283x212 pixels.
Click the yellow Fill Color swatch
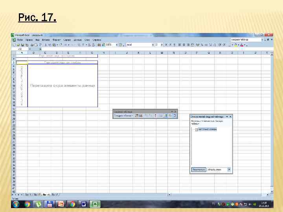pyautogui.click(x=235, y=45)
